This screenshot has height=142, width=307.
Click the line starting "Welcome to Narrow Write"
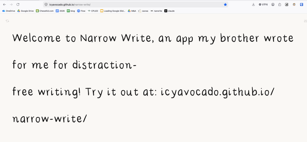[153, 38]
